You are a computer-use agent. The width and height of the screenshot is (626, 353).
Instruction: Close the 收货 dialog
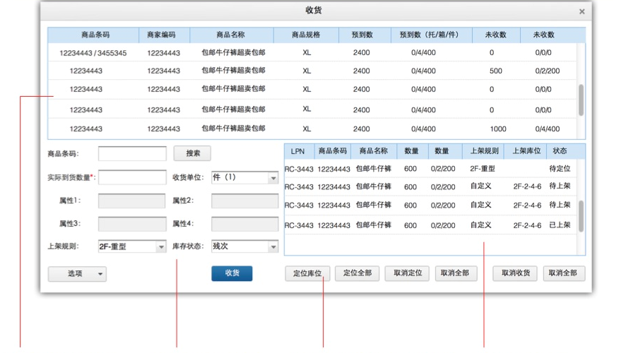point(581,11)
